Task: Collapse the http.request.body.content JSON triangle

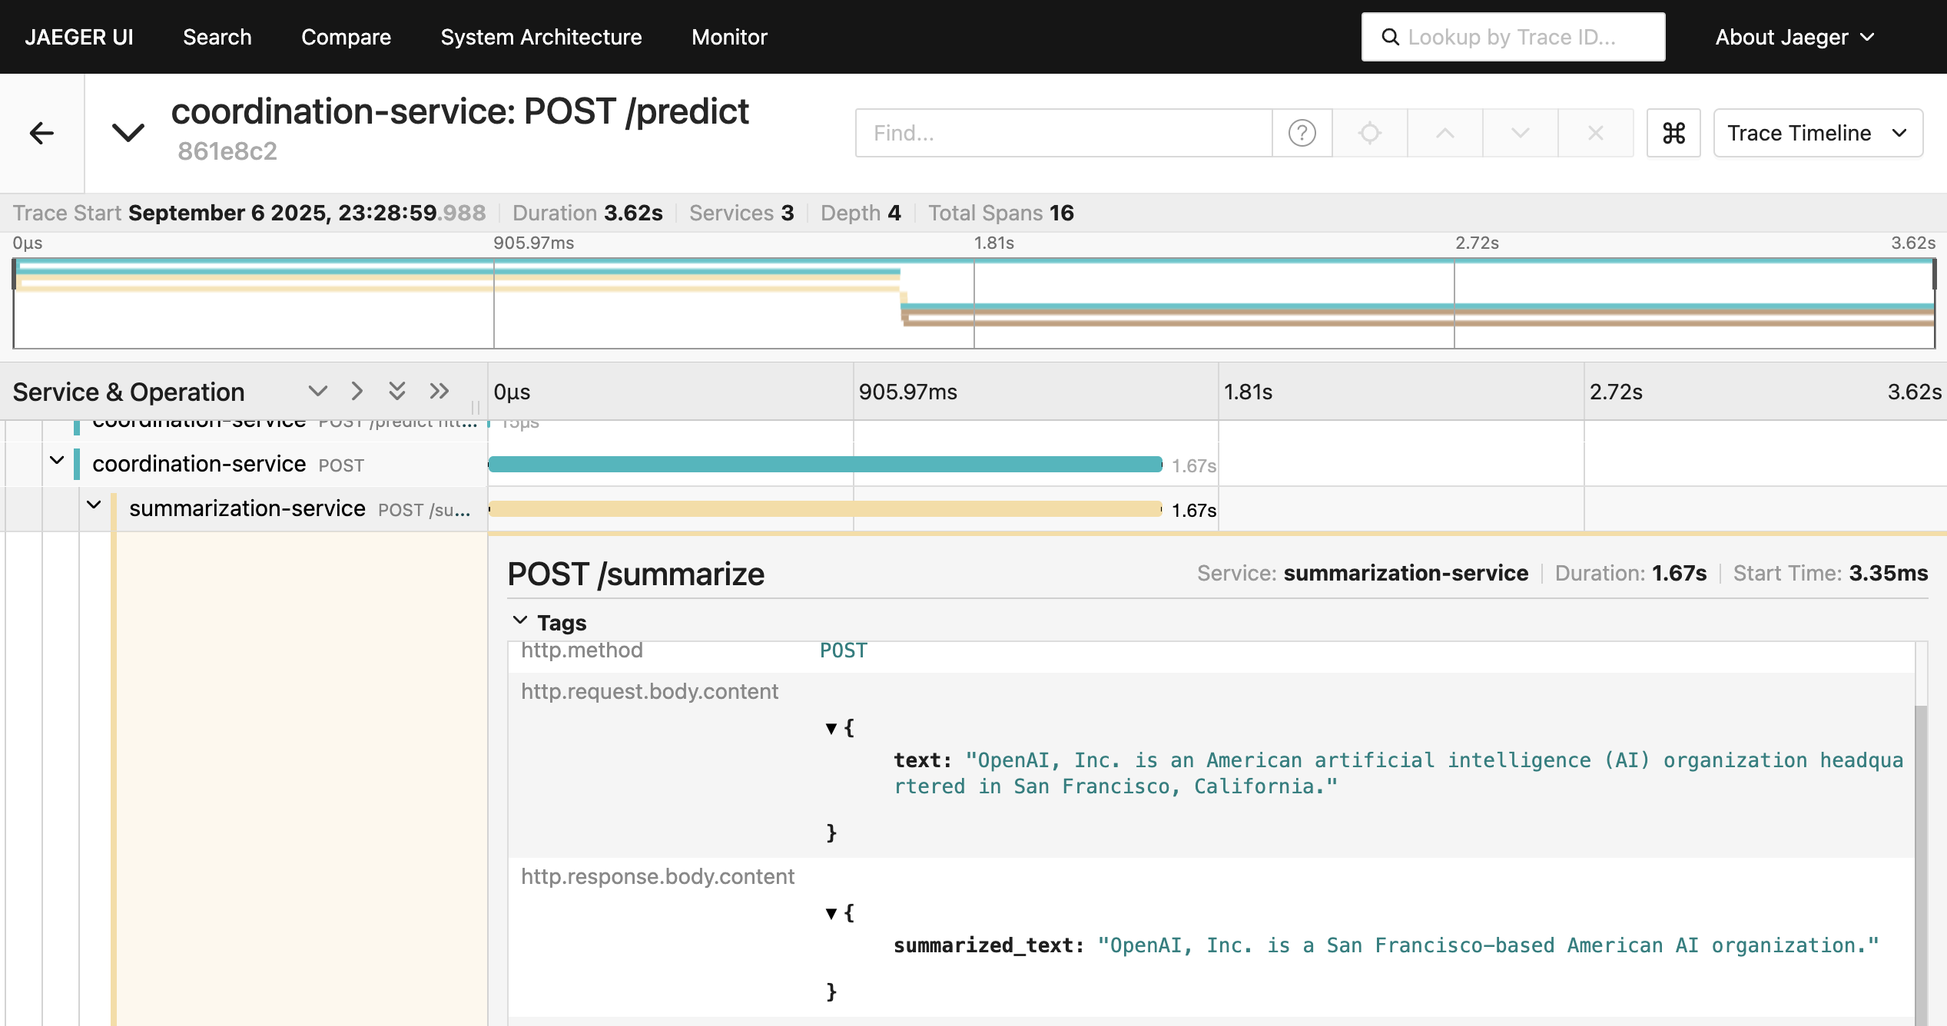Action: [831, 728]
